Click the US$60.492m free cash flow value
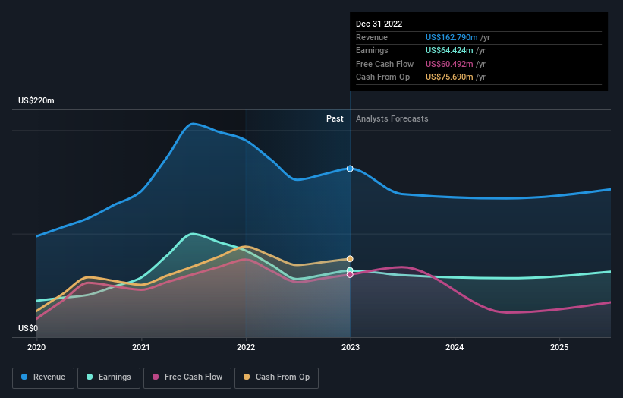This screenshot has width=623, height=398. pyautogui.click(x=449, y=64)
